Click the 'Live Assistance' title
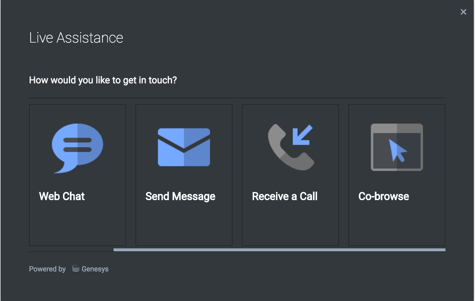This screenshot has height=301, width=475. 76,38
